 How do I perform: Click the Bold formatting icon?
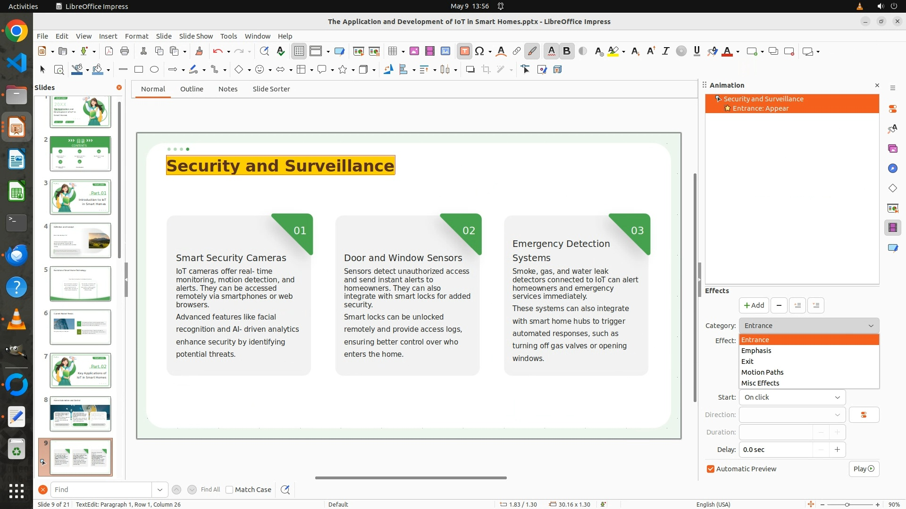(567, 51)
